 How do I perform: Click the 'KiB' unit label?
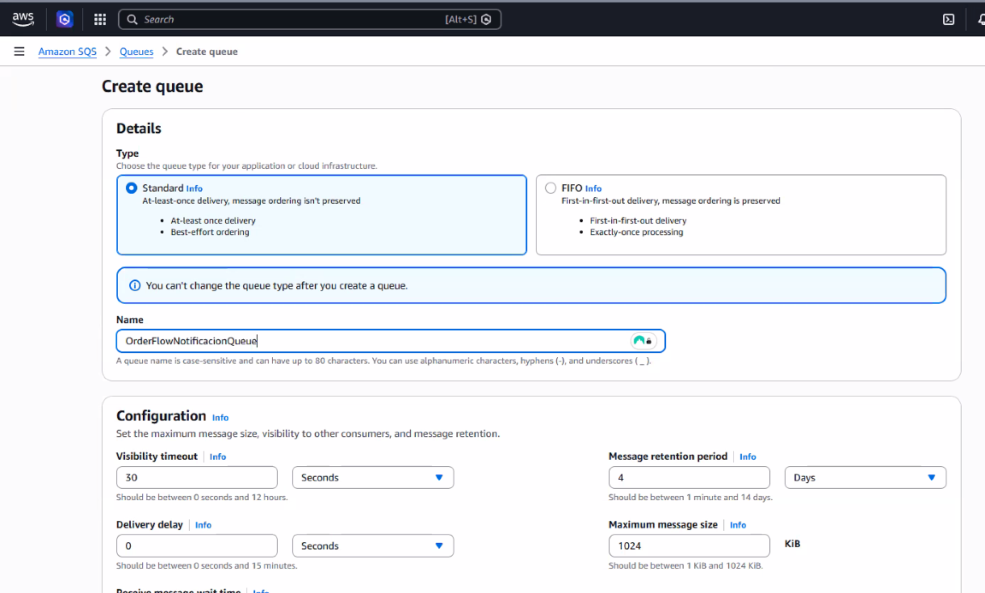click(792, 545)
